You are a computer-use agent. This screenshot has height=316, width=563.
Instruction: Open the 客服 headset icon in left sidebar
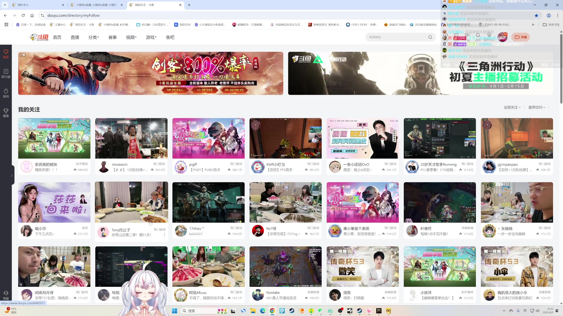click(6, 295)
